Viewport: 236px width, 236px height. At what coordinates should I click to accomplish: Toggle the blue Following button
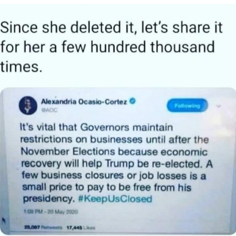point(187,106)
